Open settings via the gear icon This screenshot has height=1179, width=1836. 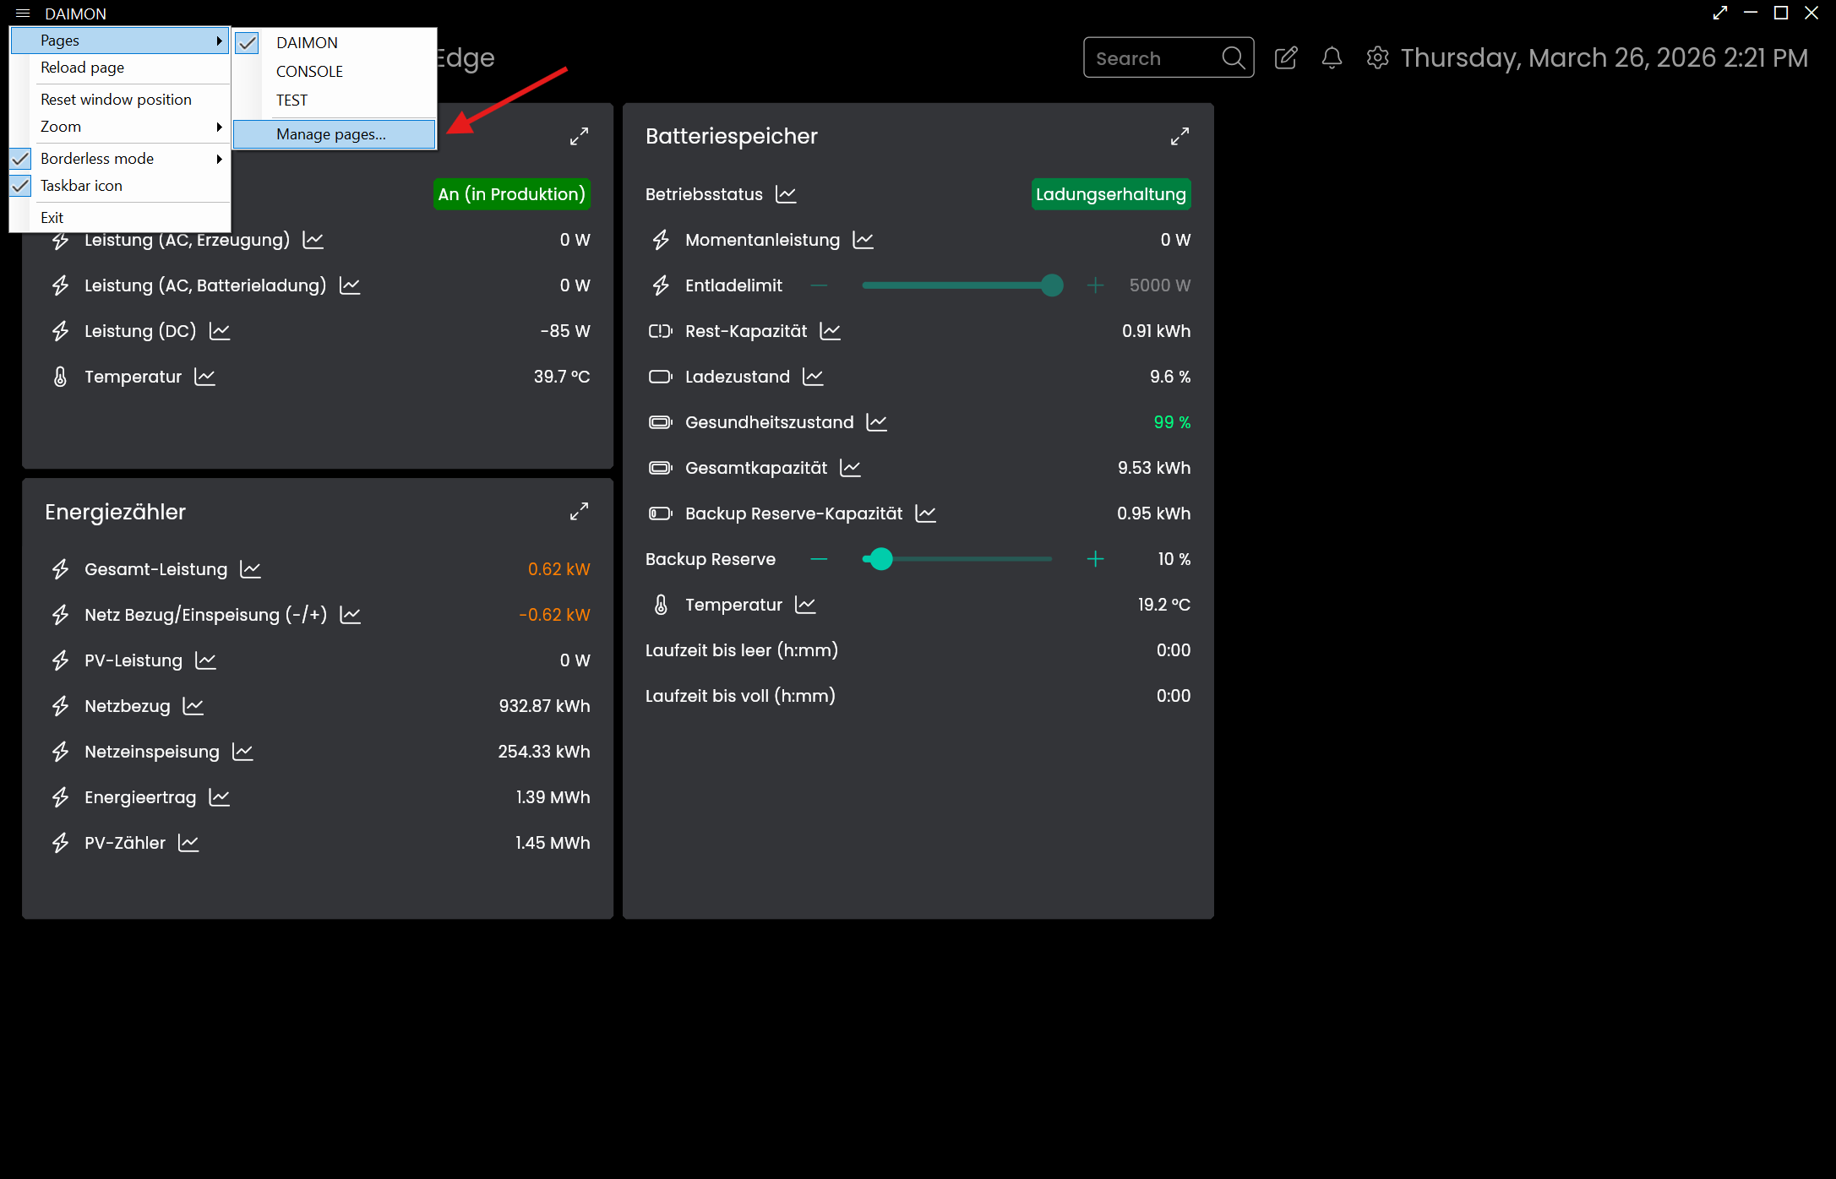(x=1377, y=57)
